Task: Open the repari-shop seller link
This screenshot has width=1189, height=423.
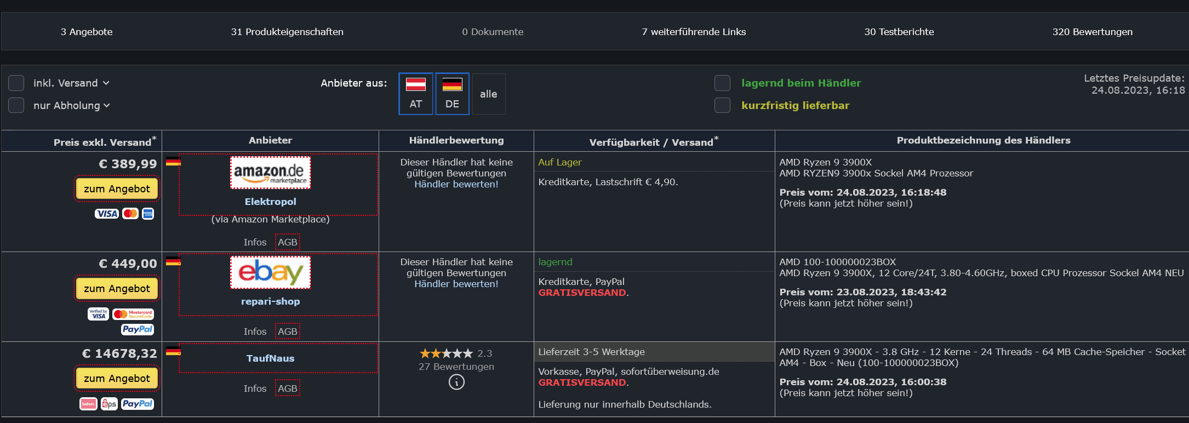Action: click(x=270, y=301)
